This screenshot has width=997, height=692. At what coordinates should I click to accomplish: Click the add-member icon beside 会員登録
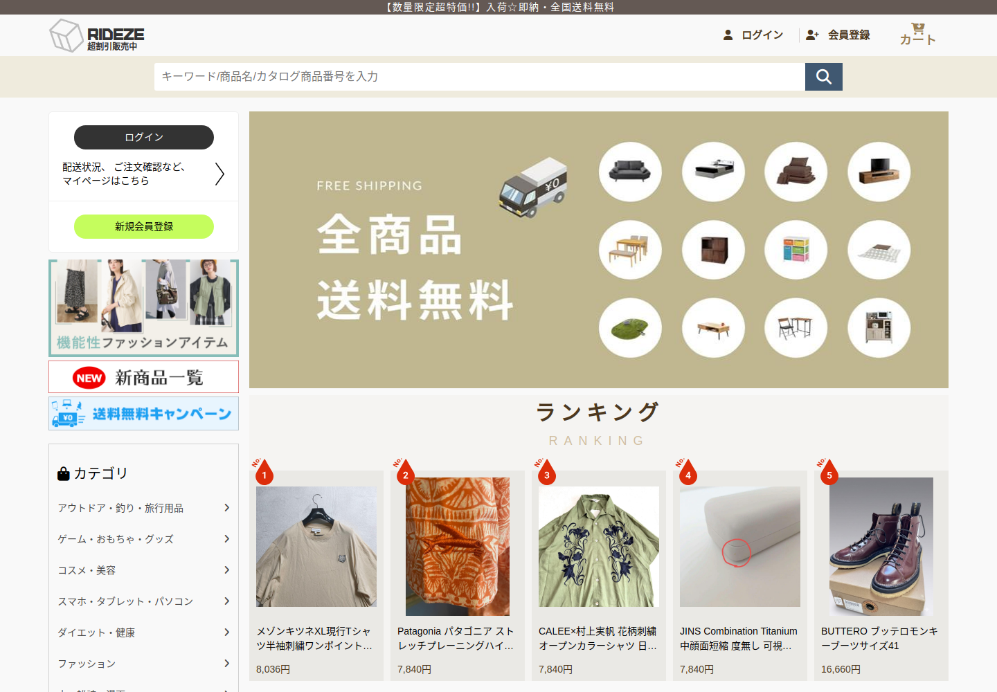812,35
